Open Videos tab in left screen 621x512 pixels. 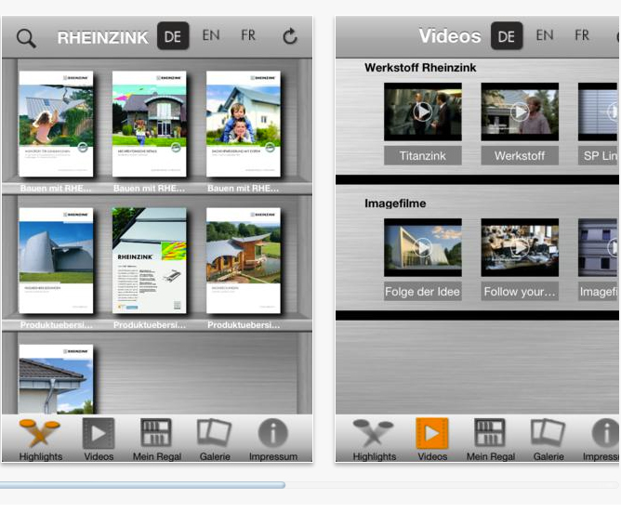99,439
